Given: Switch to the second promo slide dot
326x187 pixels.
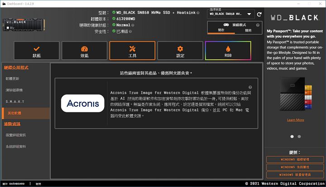Looking at the screenshot, I should (x=299, y=136).
